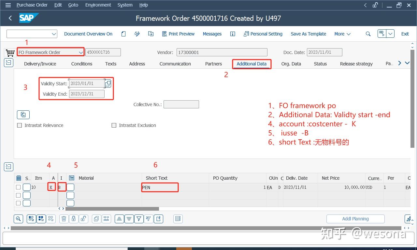Open the Help menu

point(143,5)
